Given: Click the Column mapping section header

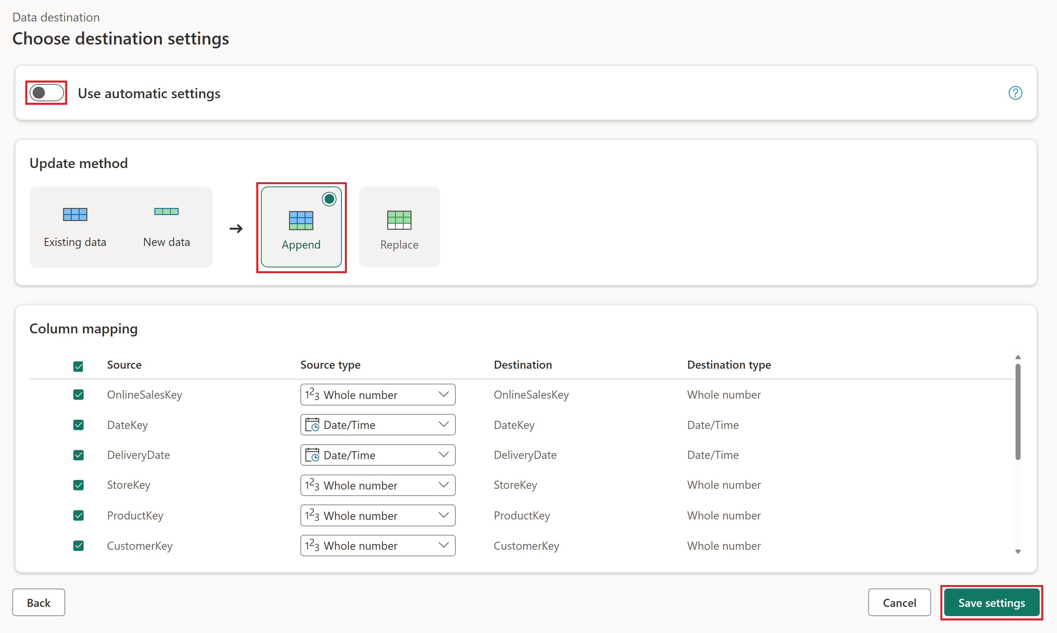Looking at the screenshot, I should (x=83, y=328).
